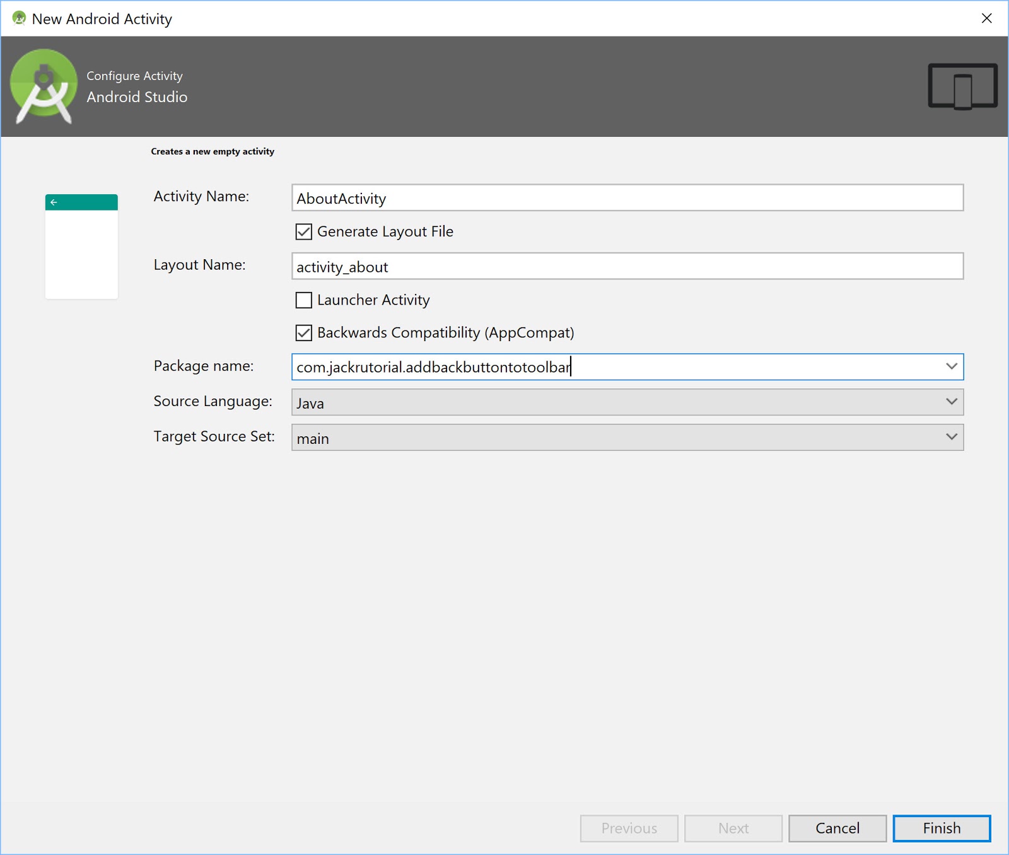
Task: Click the small Android icon in title bar
Action: tap(19, 18)
